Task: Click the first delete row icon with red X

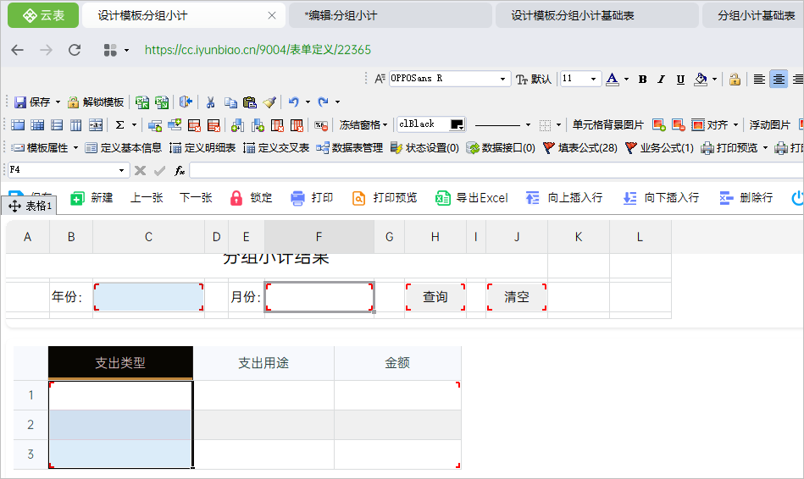Action: click(194, 125)
